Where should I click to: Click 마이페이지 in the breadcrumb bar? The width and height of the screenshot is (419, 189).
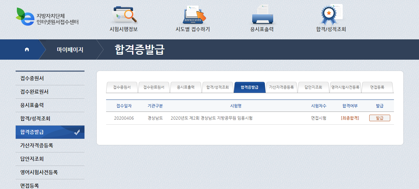pyautogui.click(x=70, y=50)
